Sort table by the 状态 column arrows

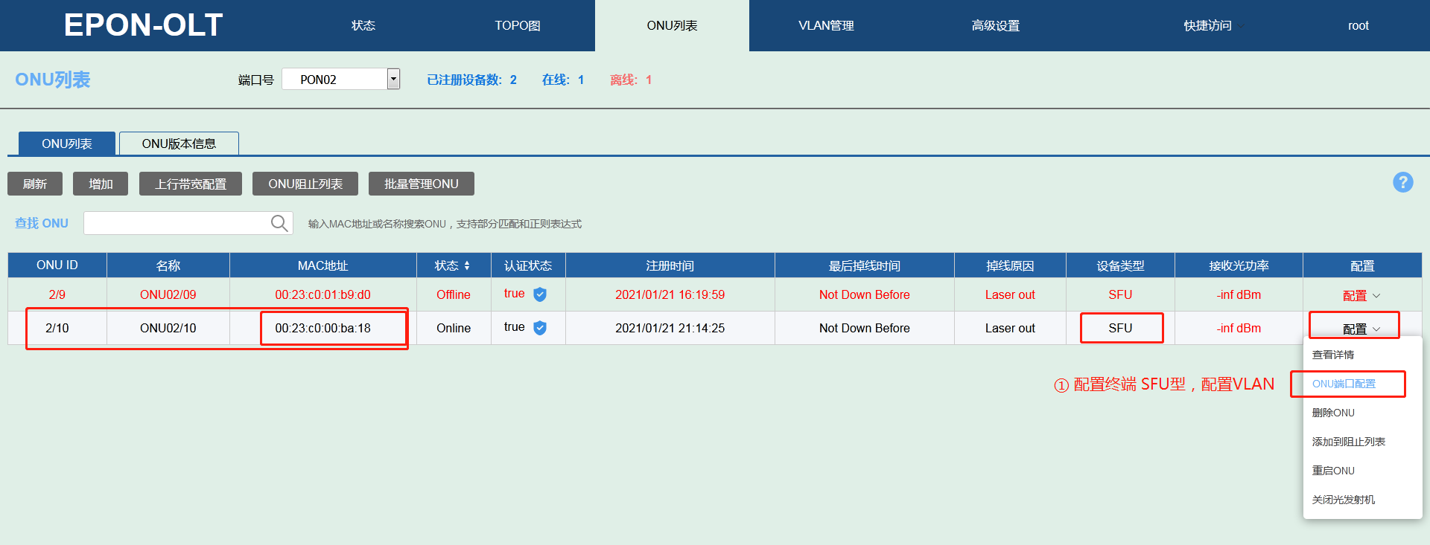(467, 265)
